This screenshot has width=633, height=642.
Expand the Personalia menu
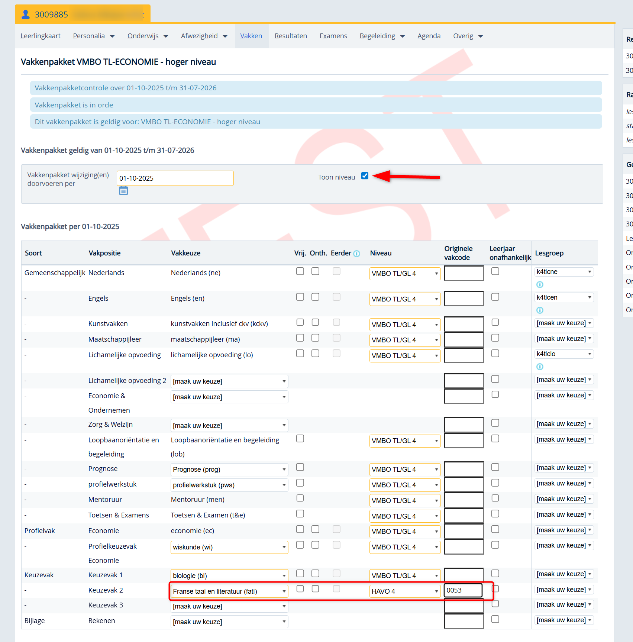tap(94, 36)
